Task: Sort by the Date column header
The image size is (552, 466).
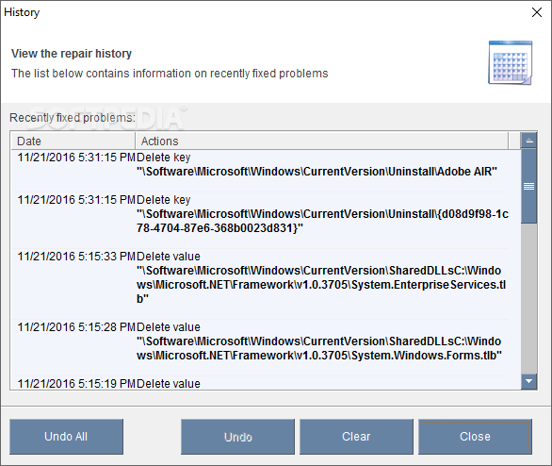Action: coord(73,141)
